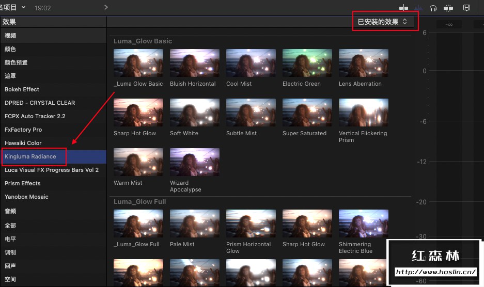Select the Prism Horizontal Glow effect thumbnail
Viewport: 484px width, 287px height.
(x=251, y=224)
